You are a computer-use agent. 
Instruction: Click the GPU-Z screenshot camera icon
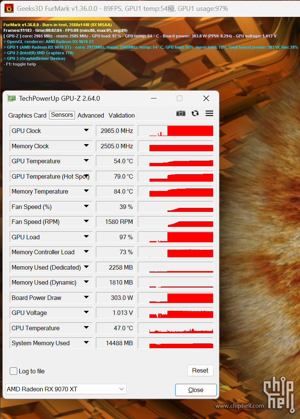click(181, 113)
